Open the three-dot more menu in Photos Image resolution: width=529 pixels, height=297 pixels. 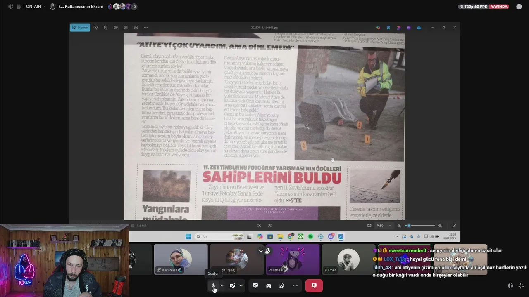coord(146,28)
